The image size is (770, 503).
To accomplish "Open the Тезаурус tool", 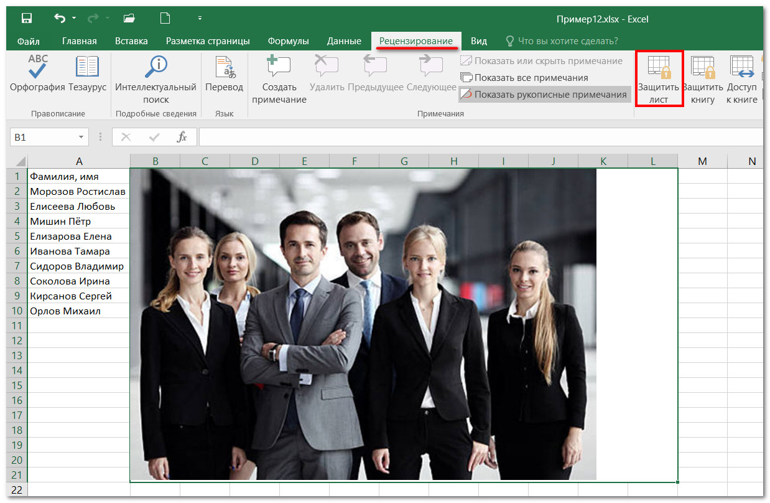I will coord(87,73).
